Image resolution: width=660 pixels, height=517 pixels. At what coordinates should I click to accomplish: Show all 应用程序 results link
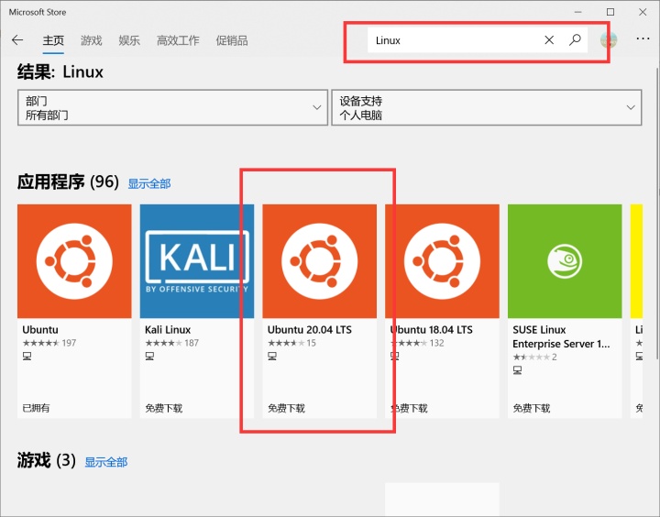(149, 183)
